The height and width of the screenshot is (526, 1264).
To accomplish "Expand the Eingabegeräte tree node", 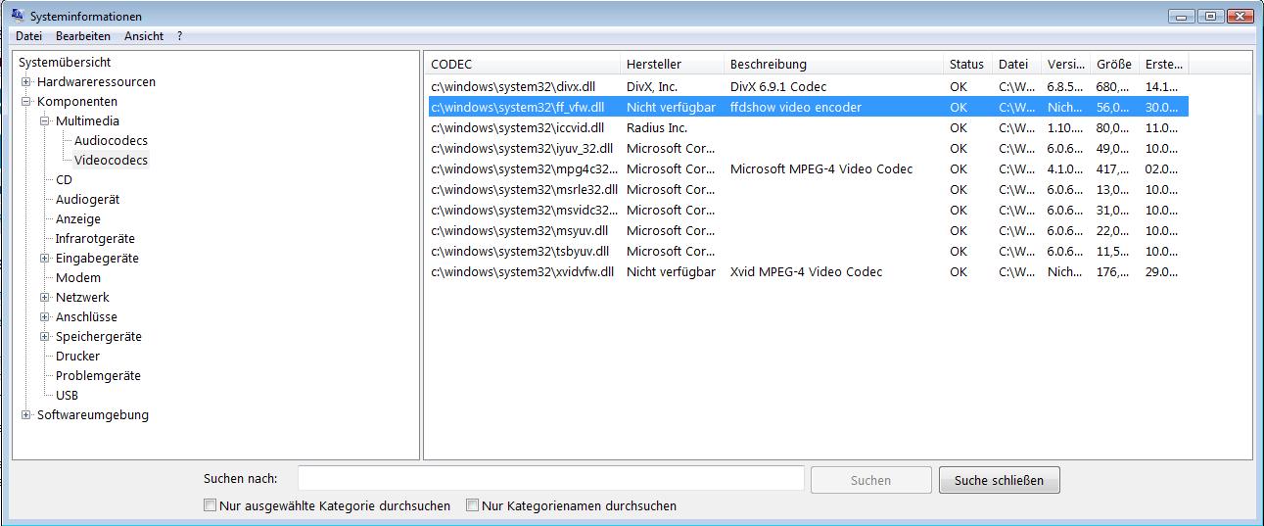I will [x=45, y=259].
